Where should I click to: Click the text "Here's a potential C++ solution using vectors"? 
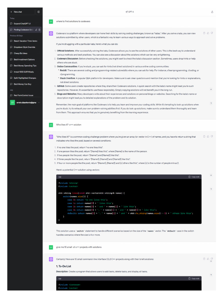(x=78, y=170)
